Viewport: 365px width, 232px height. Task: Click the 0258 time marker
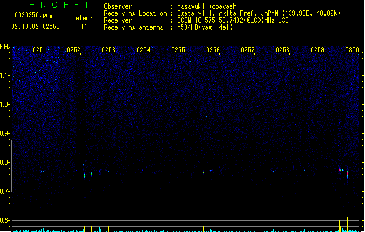click(x=283, y=50)
